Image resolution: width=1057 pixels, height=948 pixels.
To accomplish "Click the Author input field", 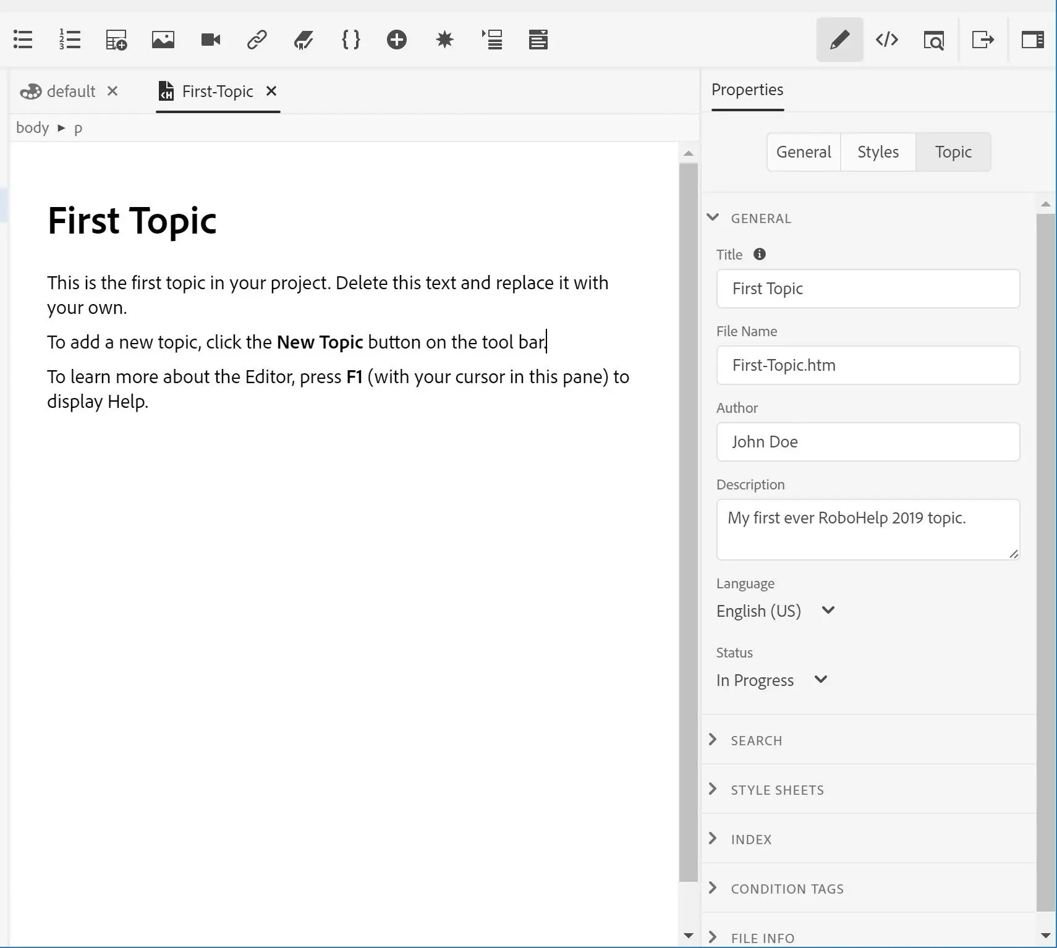I will pyautogui.click(x=867, y=442).
